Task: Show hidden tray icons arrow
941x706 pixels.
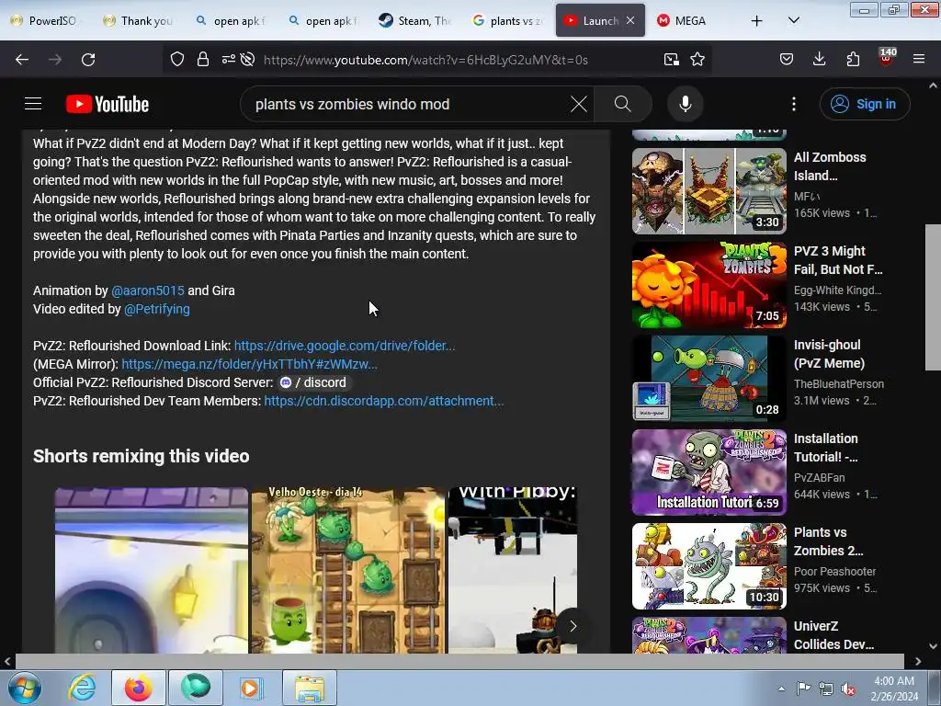Action: (x=781, y=689)
